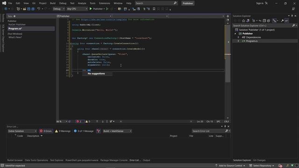The height and width of the screenshot is (168, 299).
Task: Open the Debug configuration dropdown
Action: [59, 9]
